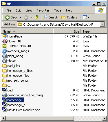Open the Forward history dropdown arrow
The image size is (108, 122).
(x=32, y=18)
